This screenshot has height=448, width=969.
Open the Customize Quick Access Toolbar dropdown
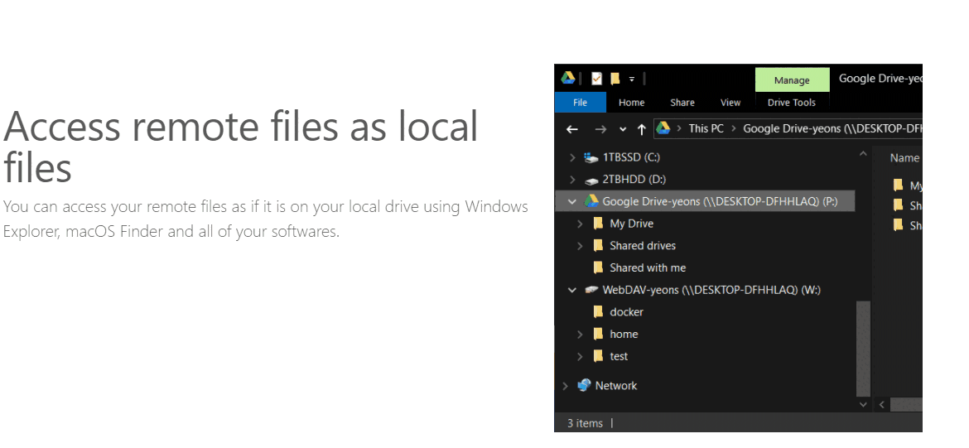click(x=631, y=79)
